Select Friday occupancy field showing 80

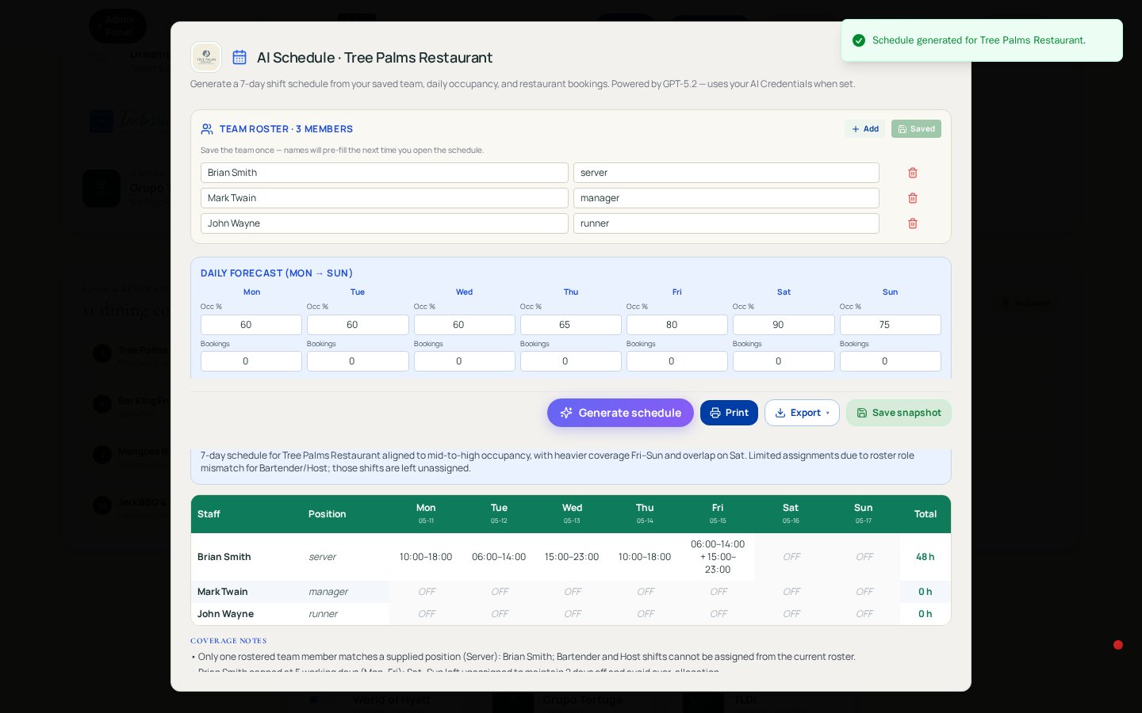[677, 325]
